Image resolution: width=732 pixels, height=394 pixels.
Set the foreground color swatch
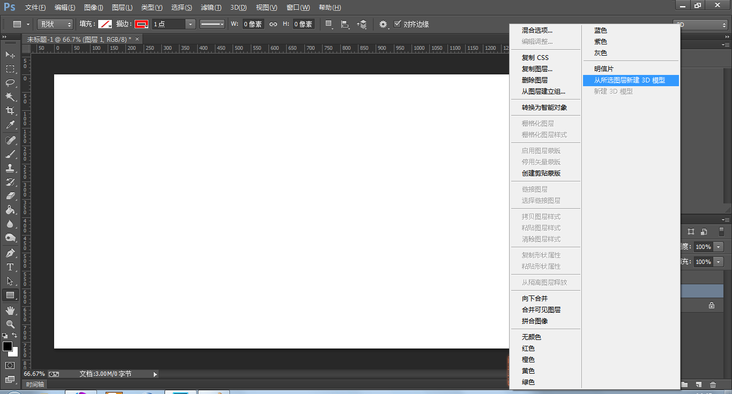pyautogui.click(x=7, y=346)
